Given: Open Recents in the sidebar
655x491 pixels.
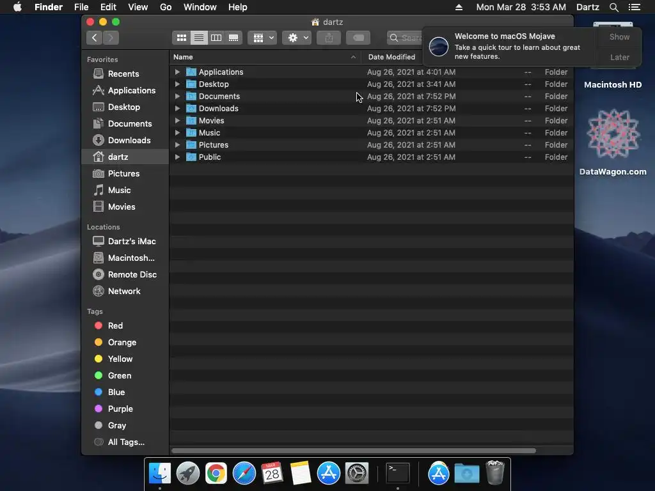Looking at the screenshot, I should [123, 74].
